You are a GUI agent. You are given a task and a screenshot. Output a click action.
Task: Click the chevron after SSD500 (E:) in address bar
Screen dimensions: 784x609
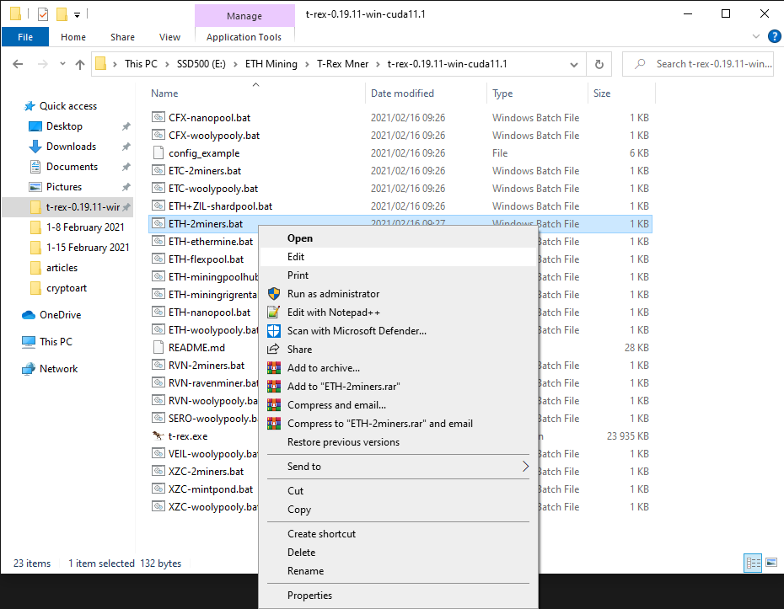[235, 64]
